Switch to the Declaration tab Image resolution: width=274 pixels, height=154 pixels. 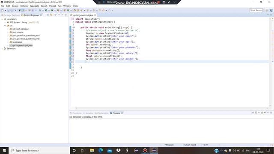click(x=101, y=113)
